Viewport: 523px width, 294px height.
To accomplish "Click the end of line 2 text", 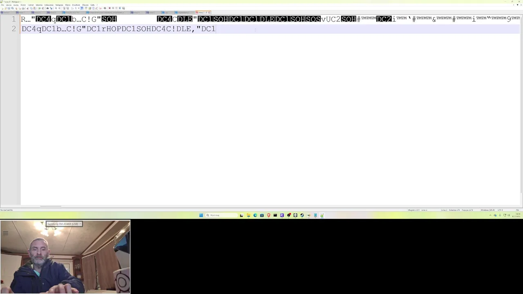I will (216, 29).
